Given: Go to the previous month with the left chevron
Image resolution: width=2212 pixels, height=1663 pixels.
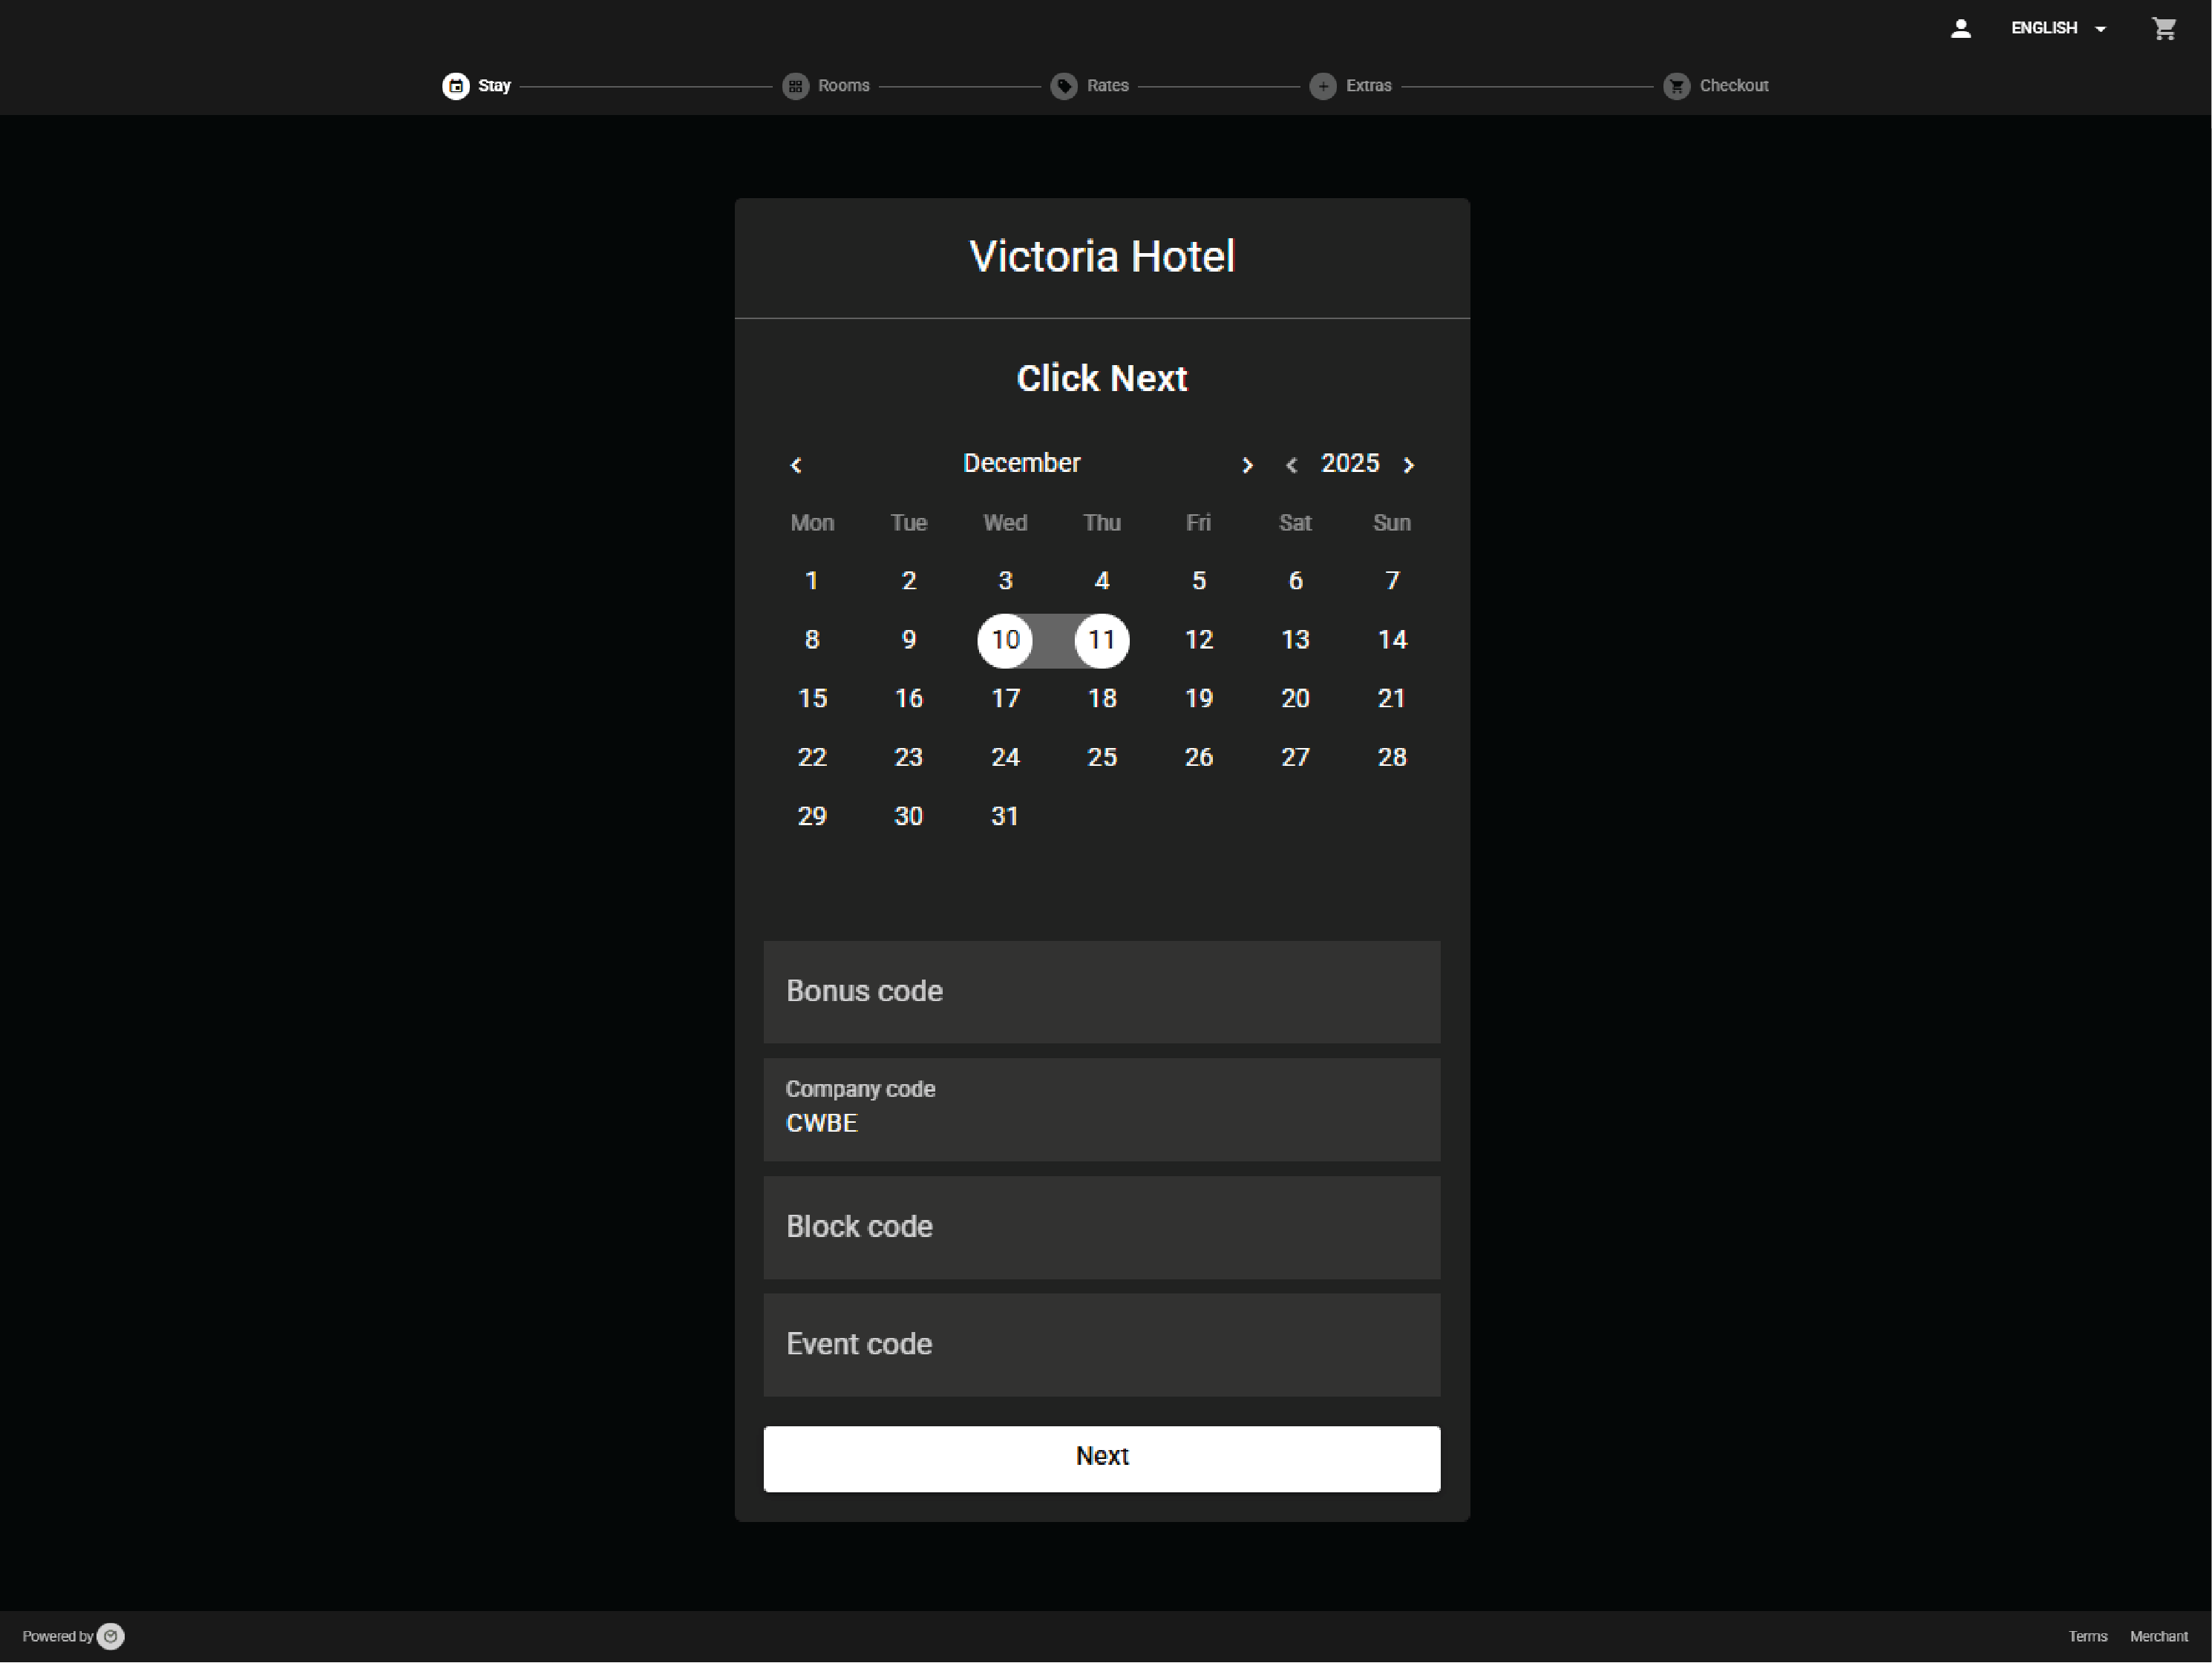Looking at the screenshot, I should tap(796, 465).
